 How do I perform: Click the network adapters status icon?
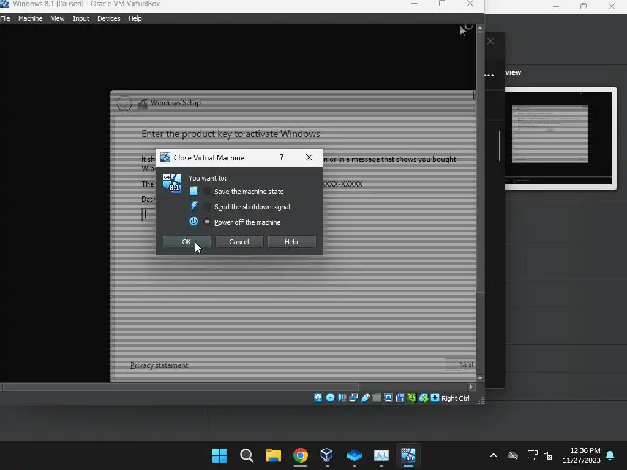coord(353,398)
